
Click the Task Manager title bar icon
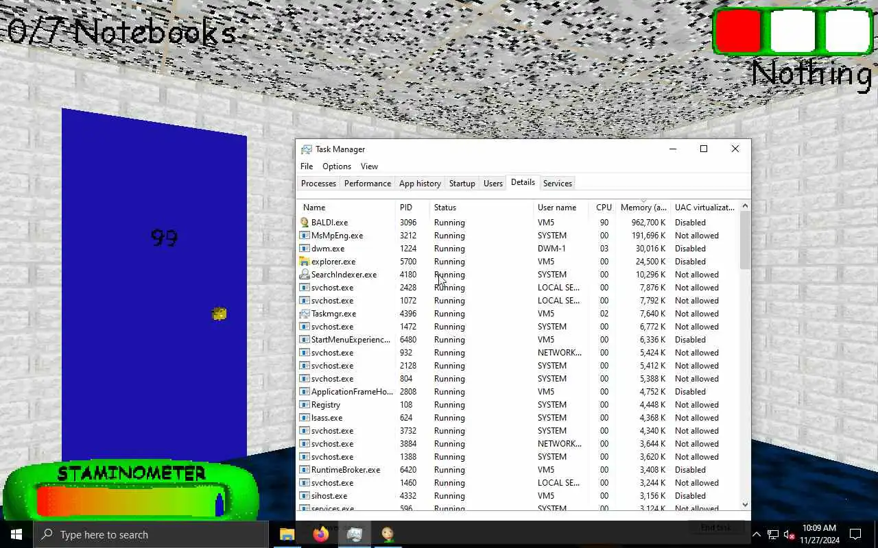[306, 149]
